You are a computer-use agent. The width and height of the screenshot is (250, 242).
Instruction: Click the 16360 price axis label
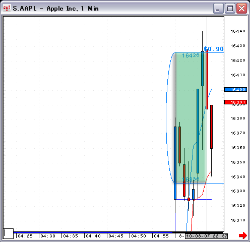[238, 148]
